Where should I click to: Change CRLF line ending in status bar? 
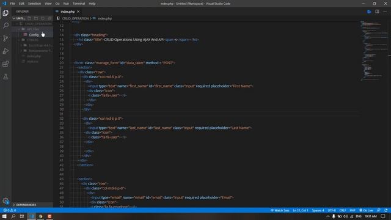[343, 210]
